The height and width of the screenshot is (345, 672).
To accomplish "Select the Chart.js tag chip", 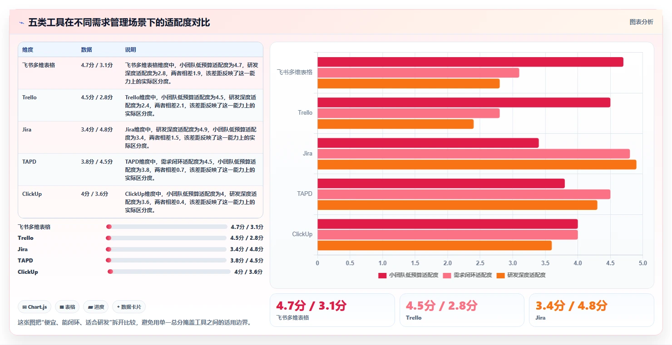I will 35,307.
